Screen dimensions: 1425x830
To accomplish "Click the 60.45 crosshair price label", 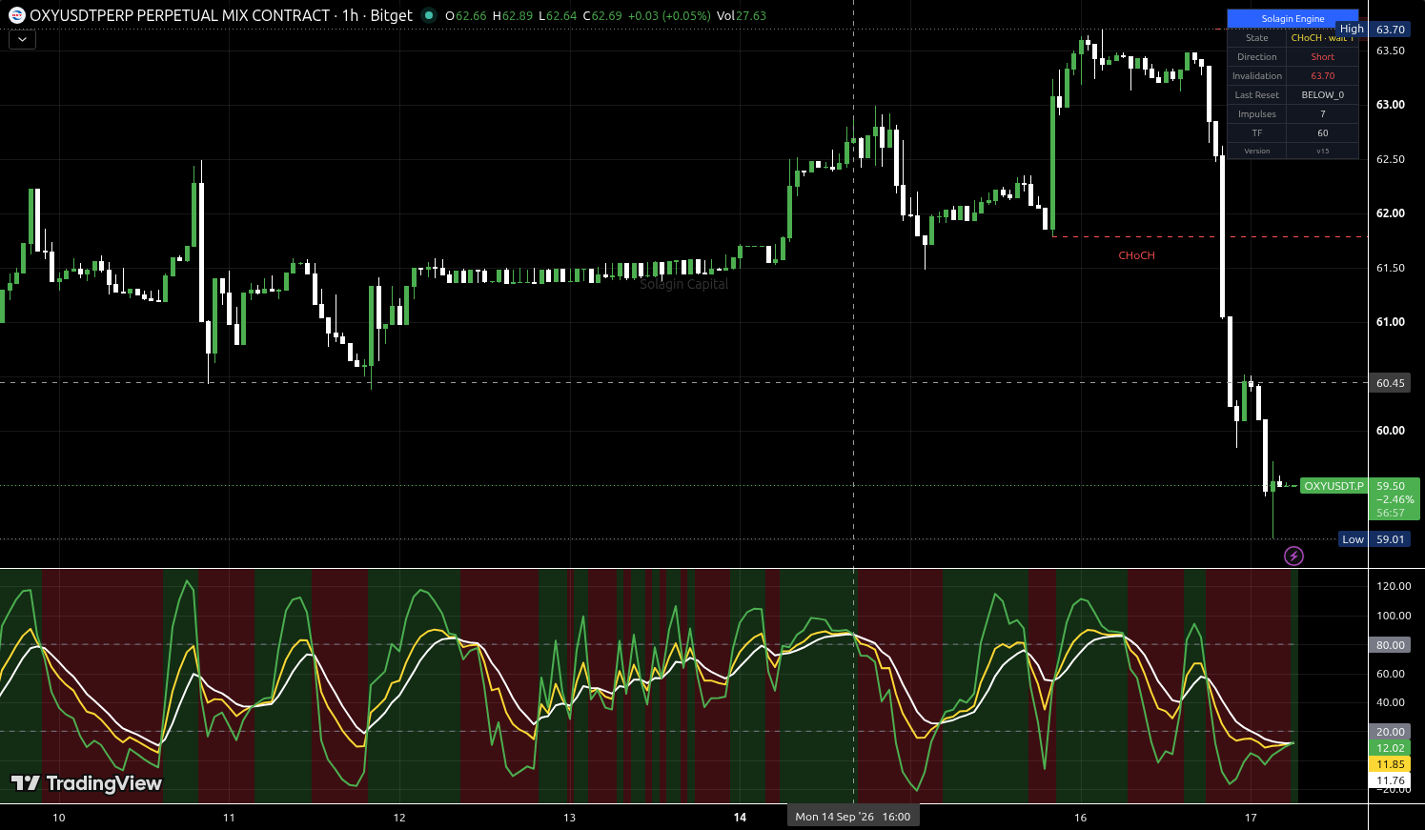I will (1391, 383).
